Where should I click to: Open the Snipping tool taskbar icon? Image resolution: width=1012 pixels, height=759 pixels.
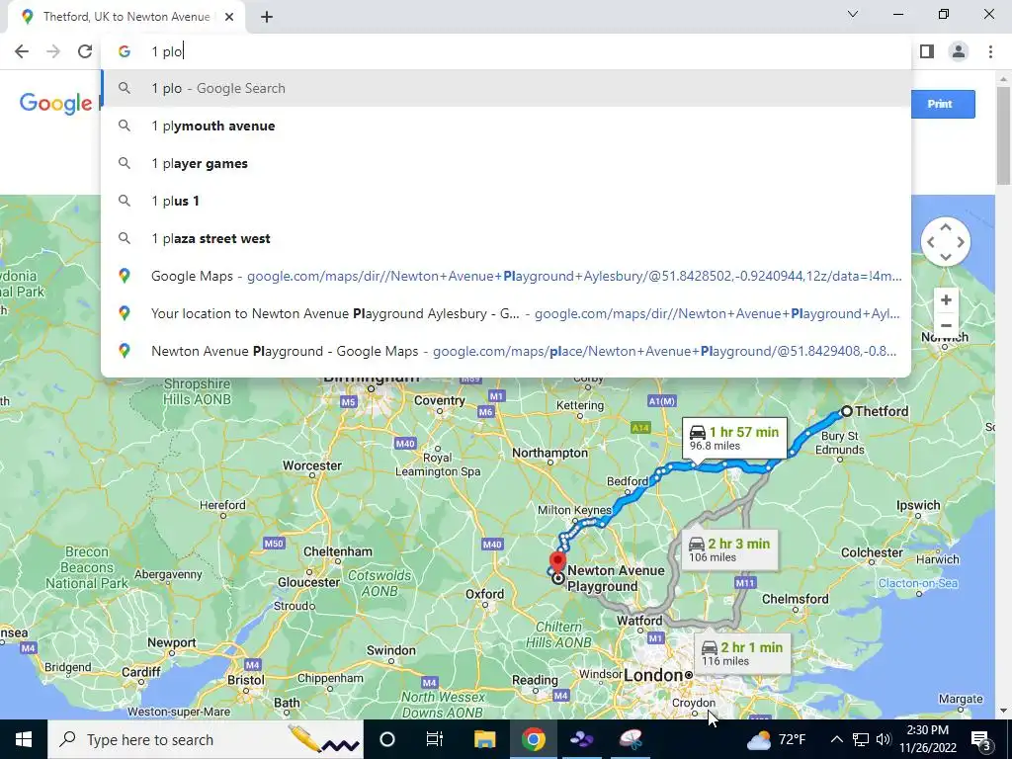coord(631,739)
